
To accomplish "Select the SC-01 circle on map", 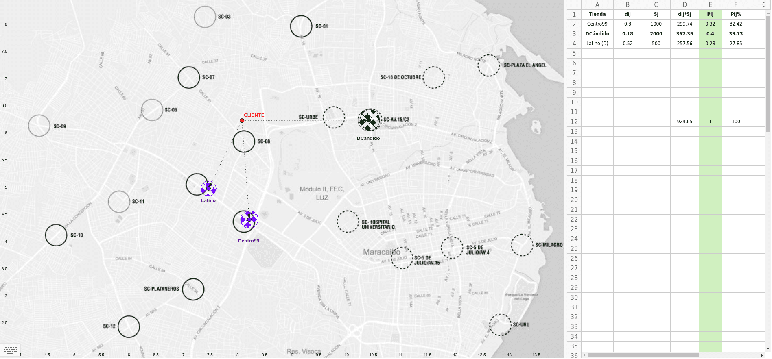I will click(x=301, y=26).
